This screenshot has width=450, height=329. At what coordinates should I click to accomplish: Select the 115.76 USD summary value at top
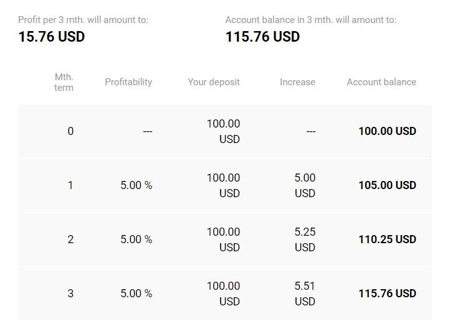click(262, 37)
